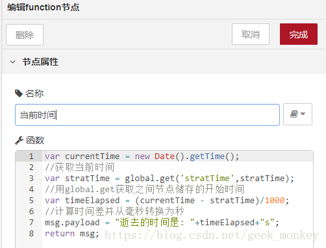
Task: Click msg.payload in line 7
Action: pos(72,223)
